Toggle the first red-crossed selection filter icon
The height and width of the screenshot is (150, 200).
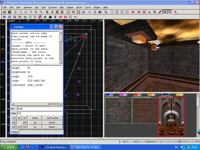133,12
